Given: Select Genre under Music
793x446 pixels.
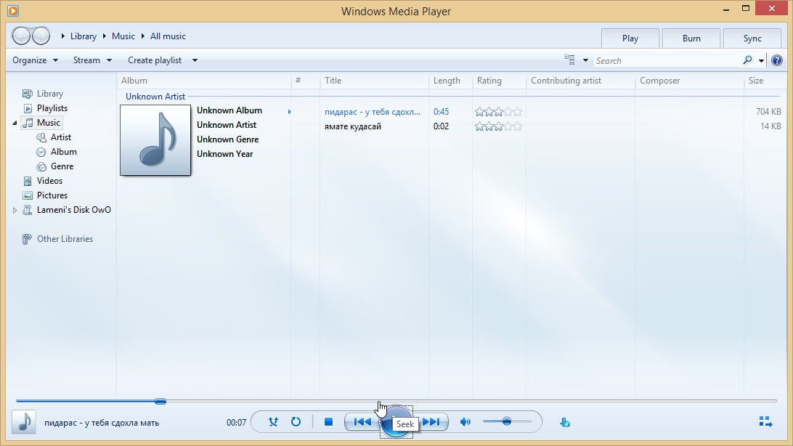Looking at the screenshot, I should [x=62, y=166].
